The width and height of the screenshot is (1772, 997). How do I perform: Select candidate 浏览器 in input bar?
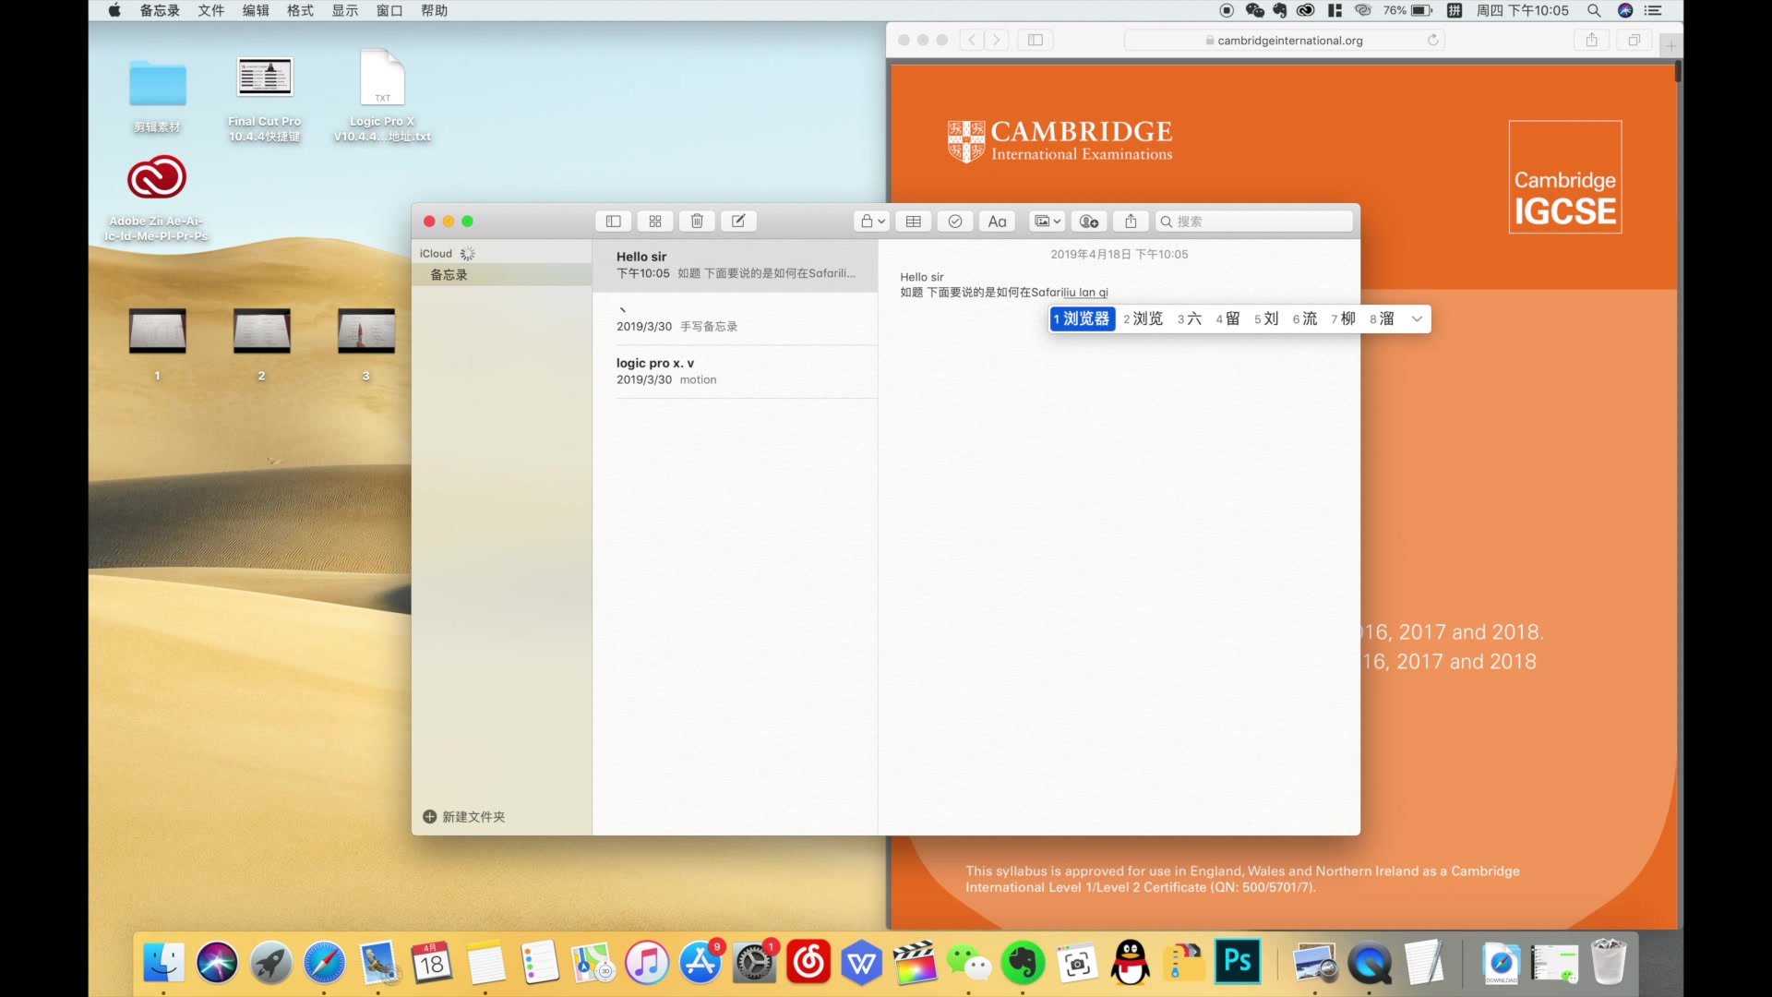(x=1083, y=318)
